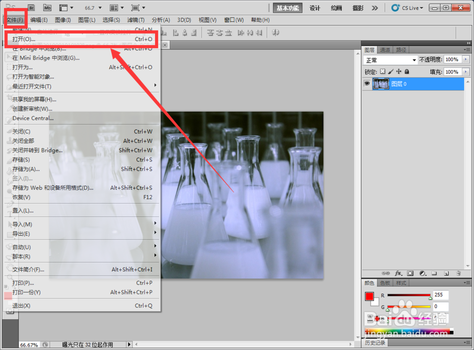Open the Bridge launcher icon
Viewport: 474px width, 350px height.
(32, 8)
